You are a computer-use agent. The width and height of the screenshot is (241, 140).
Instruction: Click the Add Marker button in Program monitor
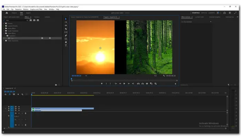[x=102, y=84]
